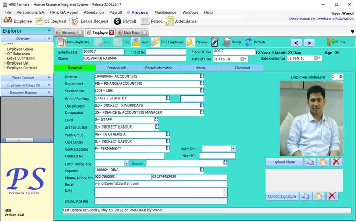356x222 pixels.
Task: Increase the Employee Grade/Level stepper
Action: 340,75
